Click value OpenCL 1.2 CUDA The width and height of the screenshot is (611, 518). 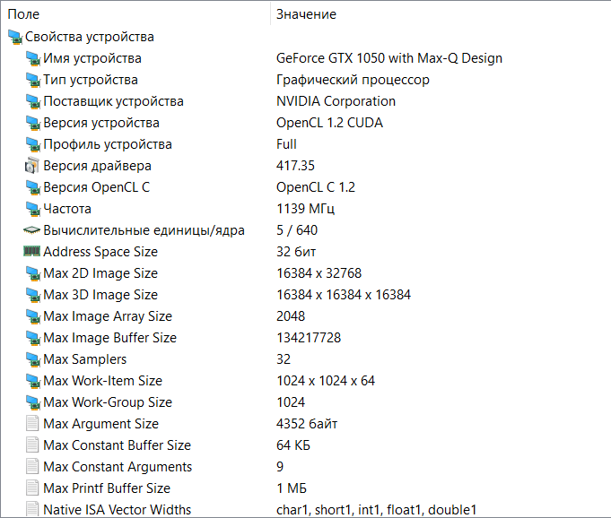329,123
